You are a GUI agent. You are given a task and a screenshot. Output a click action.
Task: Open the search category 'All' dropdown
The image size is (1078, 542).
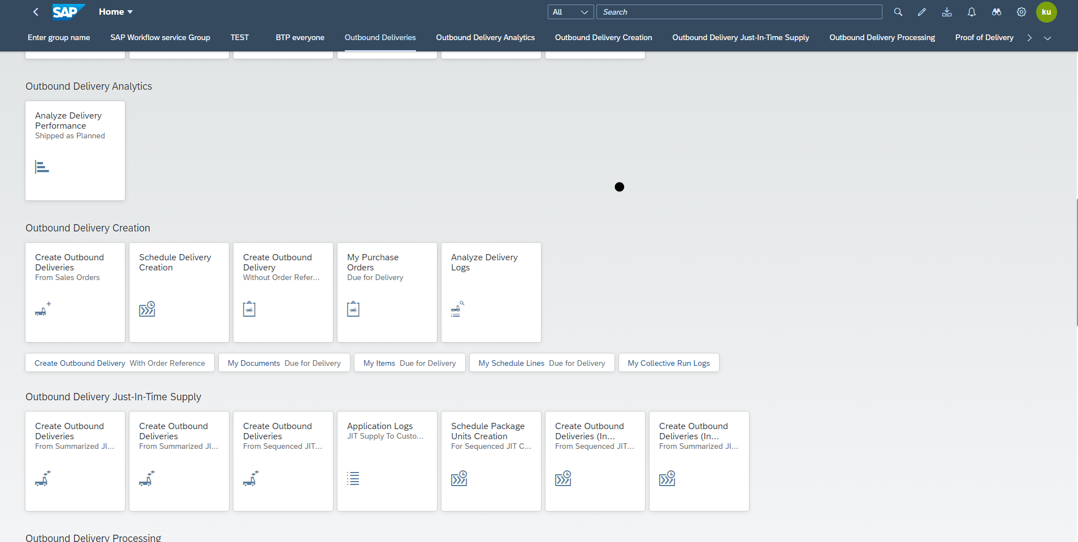click(570, 12)
